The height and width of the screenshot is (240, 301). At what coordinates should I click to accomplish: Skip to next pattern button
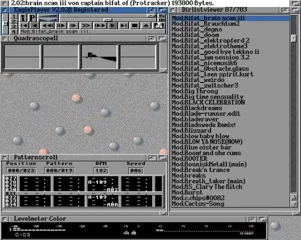click(x=100, y=25)
